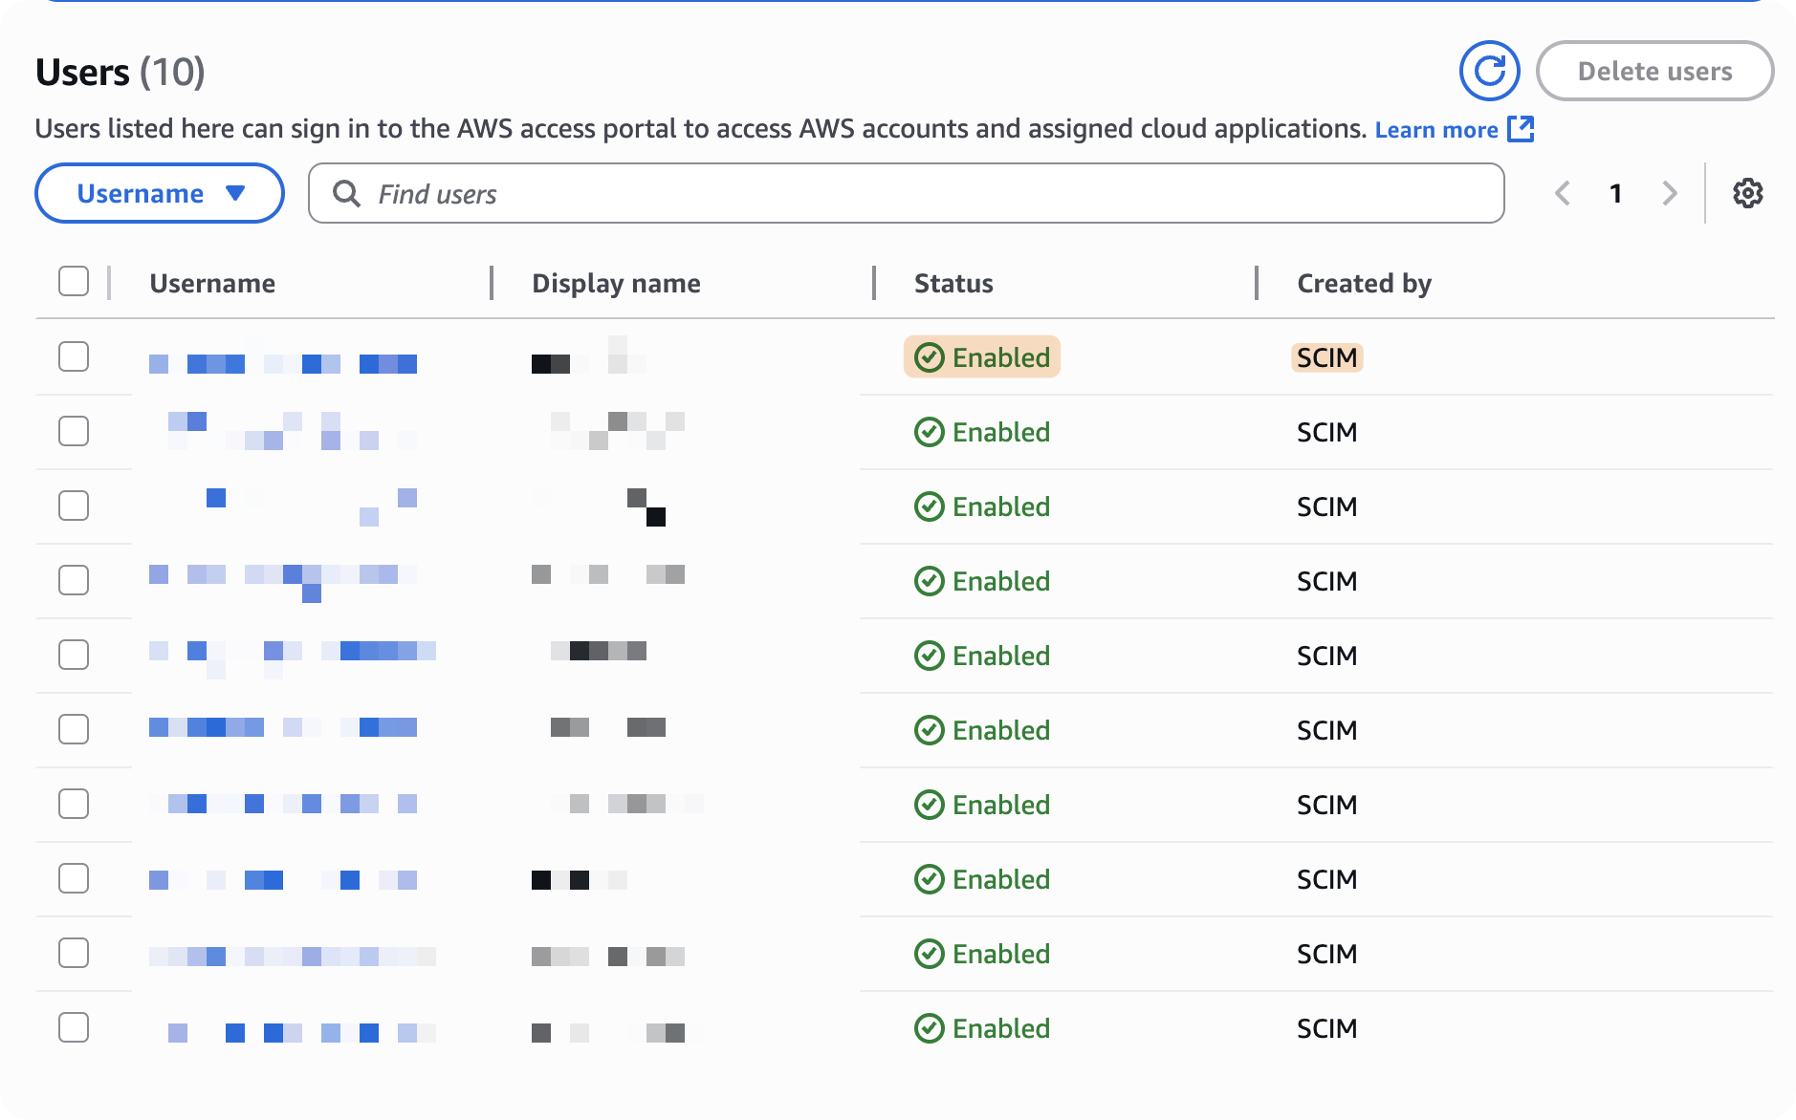The image size is (1796, 1120).
Task: Select page number 1 in pagination
Action: coord(1615,193)
